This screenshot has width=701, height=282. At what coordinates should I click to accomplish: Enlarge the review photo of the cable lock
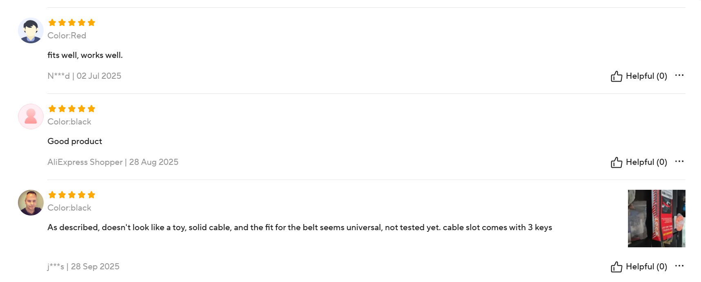coord(656,218)
